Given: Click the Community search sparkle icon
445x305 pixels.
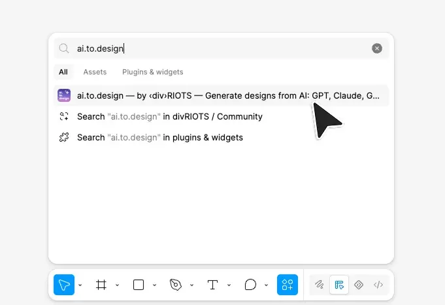Looking at the screenshot, I should tap(64, 116).
